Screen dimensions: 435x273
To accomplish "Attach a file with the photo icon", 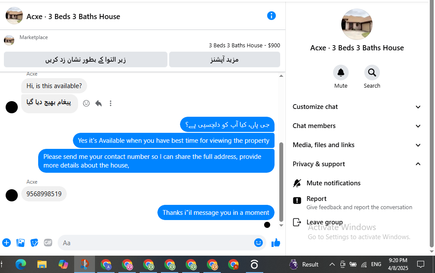I will [x=20, y=243].
